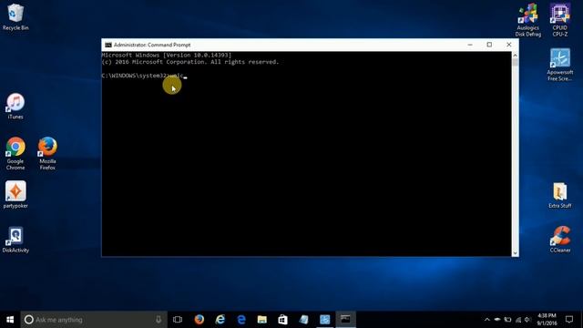The image size is (583, 328).
Task: Click the Command Prompt scrollbar down arrow
Action: tap(515, 253)
